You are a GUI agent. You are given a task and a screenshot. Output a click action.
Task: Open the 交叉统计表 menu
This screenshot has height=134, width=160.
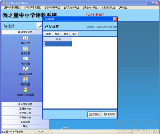coord(71,8)
